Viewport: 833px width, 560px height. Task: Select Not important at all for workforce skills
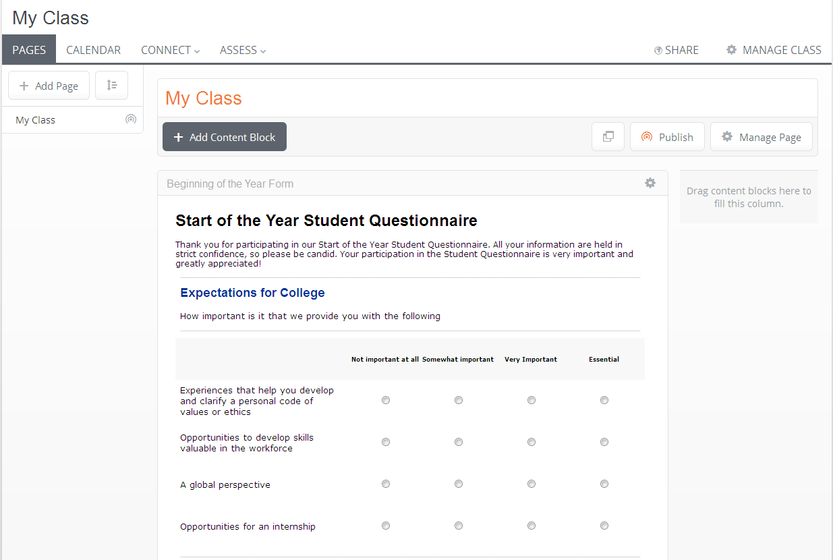click(386, 442)
